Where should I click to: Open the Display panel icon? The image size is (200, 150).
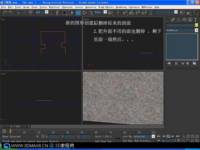(190, 19)
